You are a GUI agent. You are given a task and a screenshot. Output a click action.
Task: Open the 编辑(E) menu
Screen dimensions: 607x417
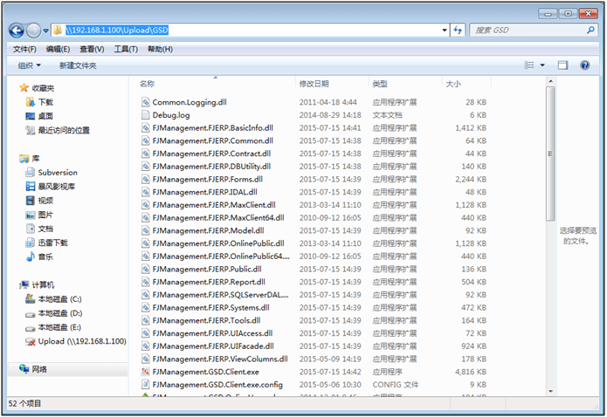point(58,49)
